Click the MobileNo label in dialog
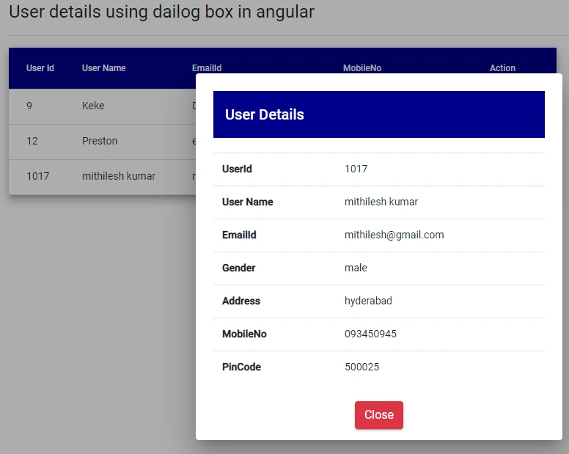This screenshot has height=454, width=569. coord(244,334)
